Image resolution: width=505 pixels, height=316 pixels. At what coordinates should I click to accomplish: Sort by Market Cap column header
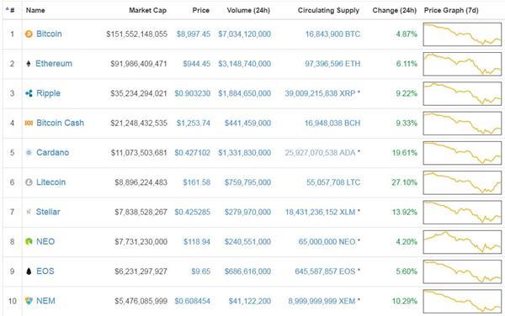[148, 10]
